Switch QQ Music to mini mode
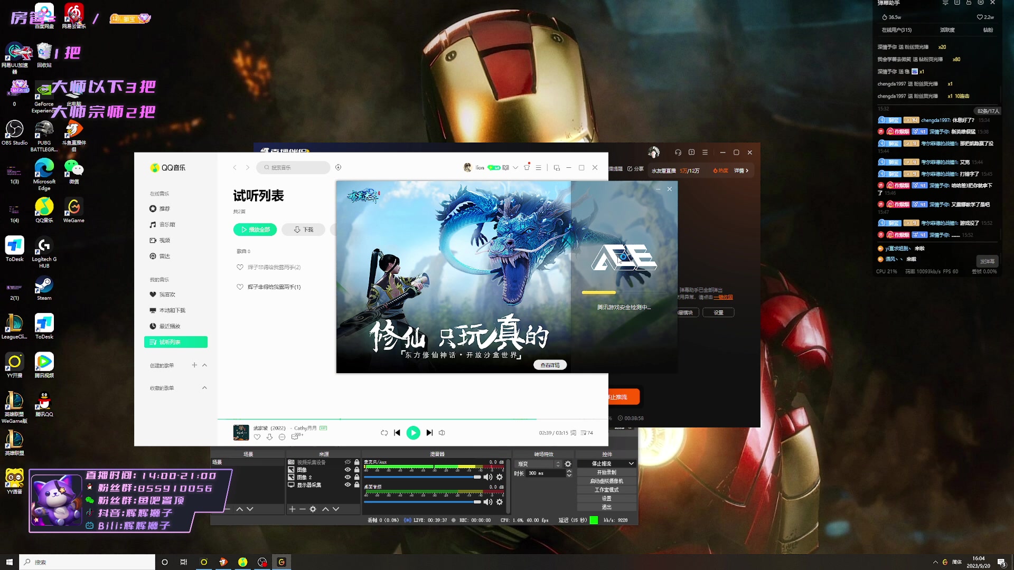Screen dimensions: 1014x570 tap(557, 168)
